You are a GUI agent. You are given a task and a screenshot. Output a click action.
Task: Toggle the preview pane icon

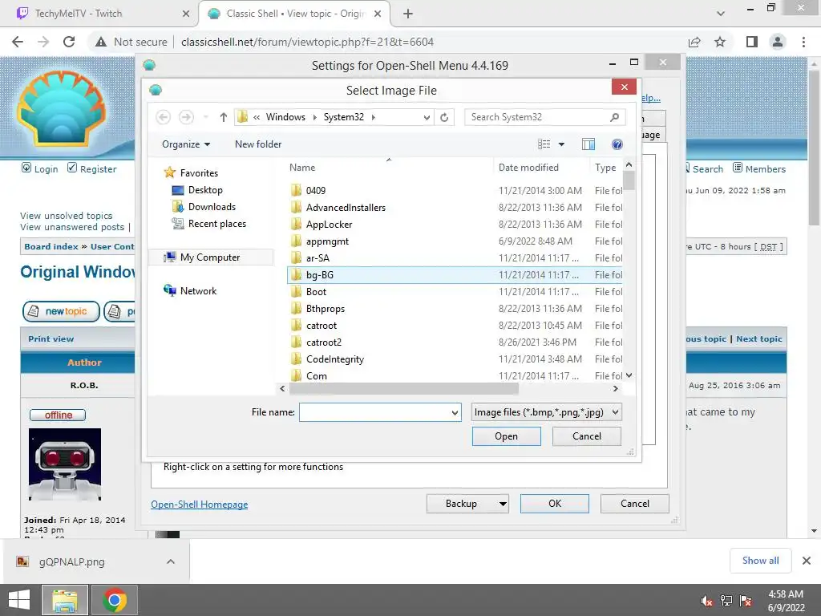588,144
